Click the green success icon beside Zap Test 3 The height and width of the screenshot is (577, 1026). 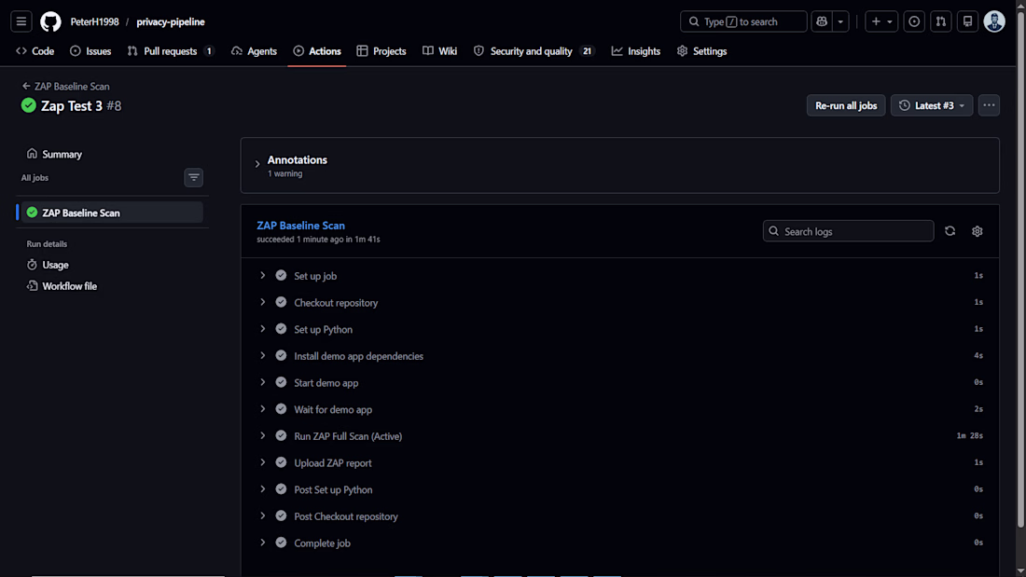point(28,105)
